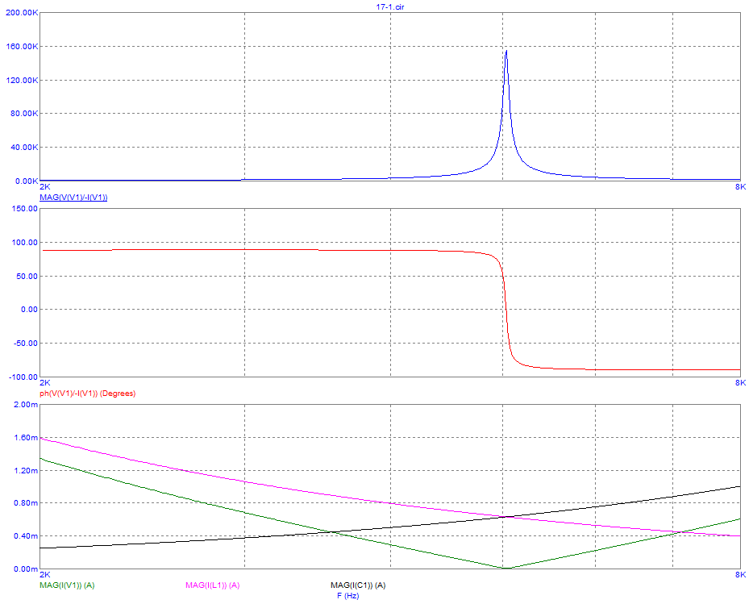
Task: Click the green current minimum point
Action: pyautogui.click(x=506, y=568)
